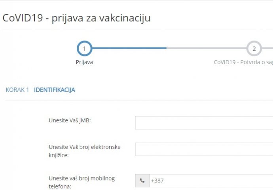Click the "CoVID19 - prijava za vakcinaciju" page title

(x=76, y=18)
